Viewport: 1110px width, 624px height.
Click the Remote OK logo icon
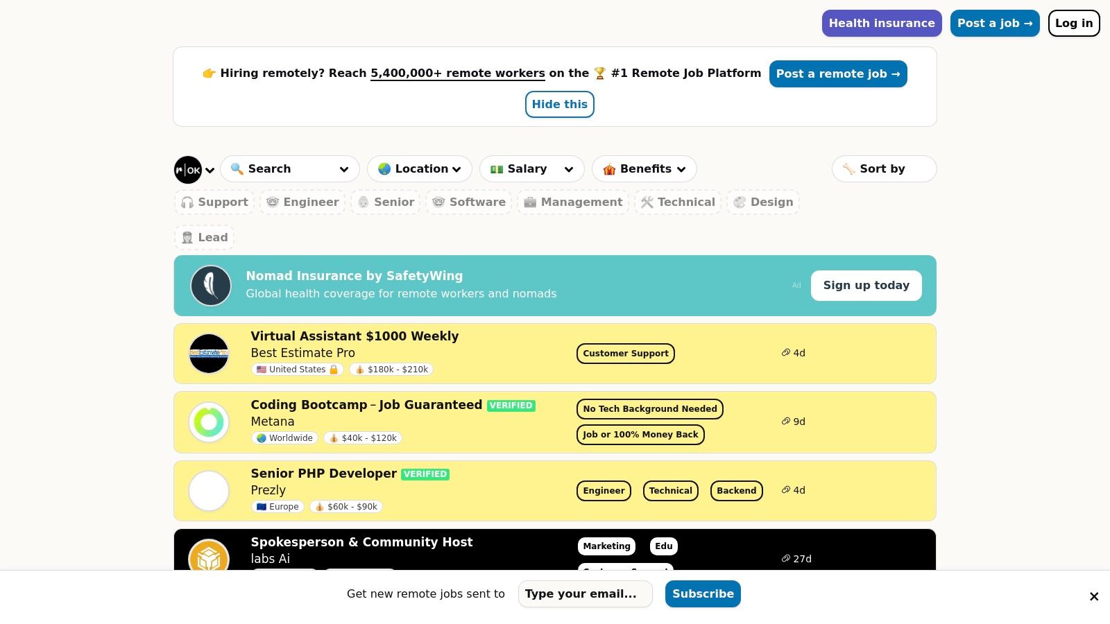pos(188,170)
